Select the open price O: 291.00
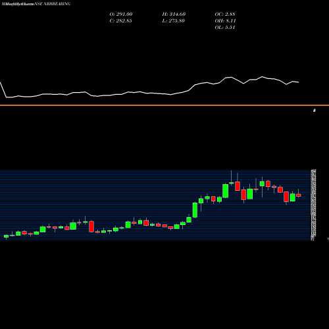The height and width of the screenshot is (329, 329). pyautogui.click(x=121, y=14)
